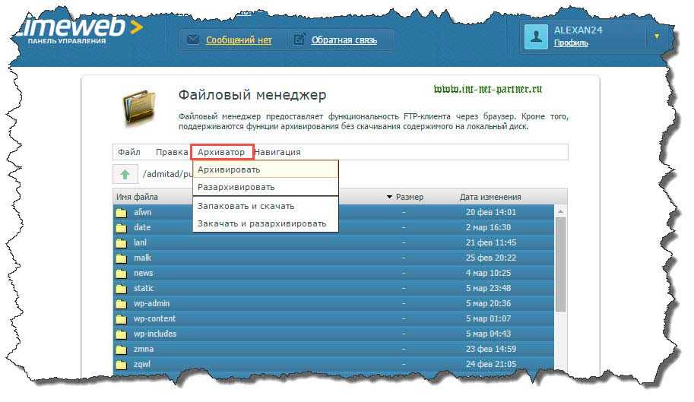Open the Профиль link
Image resolution: width=694 pixels, height=402 pixels.
[x=570, y=43]
